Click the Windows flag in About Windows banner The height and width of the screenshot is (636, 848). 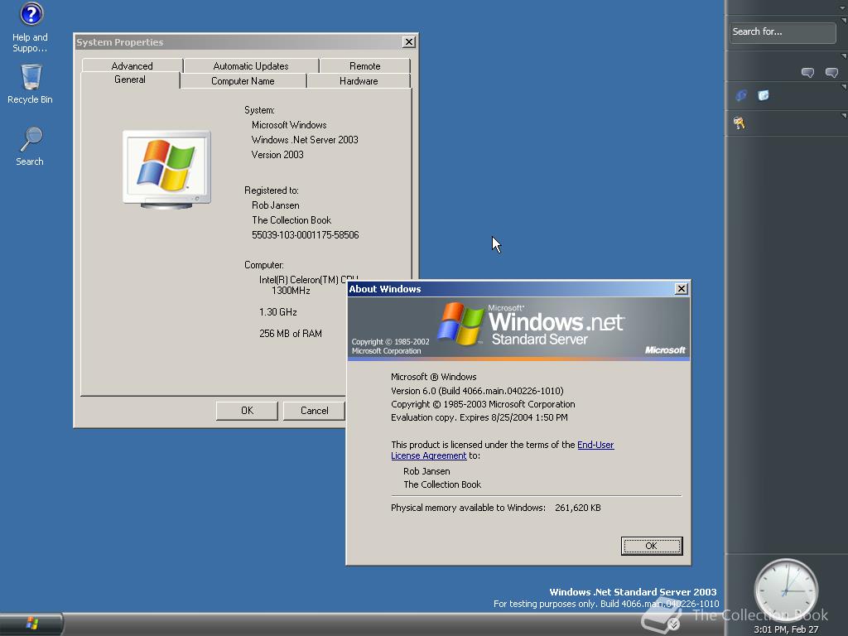click(x=460, y=324)
